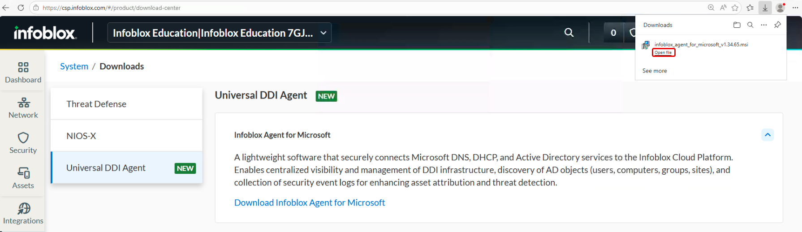The height and width of the screenshot is (232, 802).
Task: Click the Universal DDI Agent heading
Action: coord(261,95)
